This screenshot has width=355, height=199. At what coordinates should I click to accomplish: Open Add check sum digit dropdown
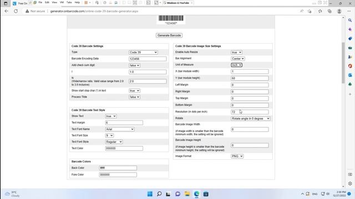pos(134,65)
